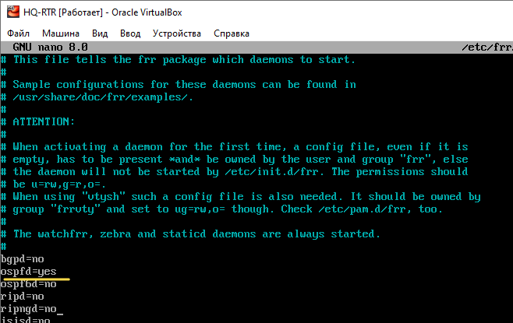
Task: Open the Ввод menu
Action: pos(130,33)
